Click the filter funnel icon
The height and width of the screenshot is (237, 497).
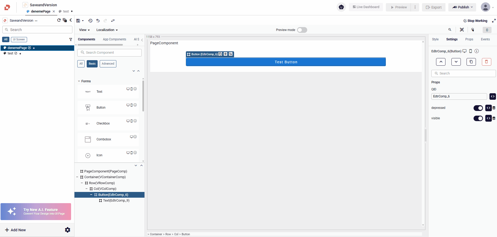[71, 40]
